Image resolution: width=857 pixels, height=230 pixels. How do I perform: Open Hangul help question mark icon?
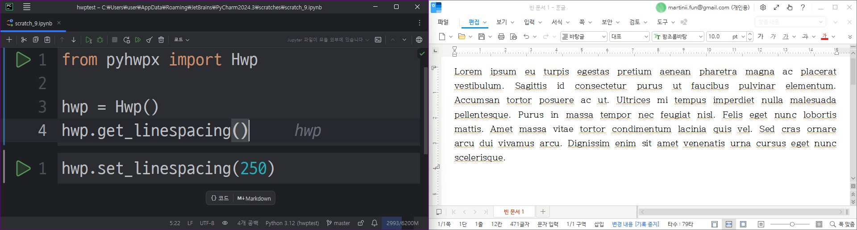(x=803, y=7)
